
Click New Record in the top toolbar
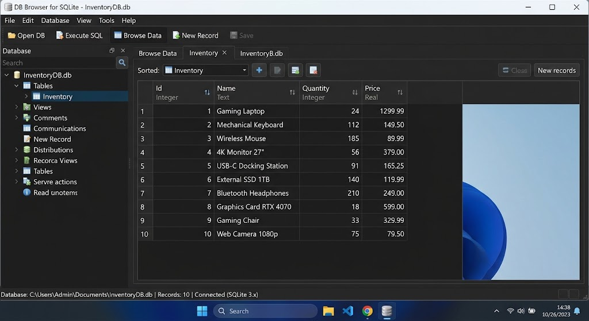click(x=196, y=36)
